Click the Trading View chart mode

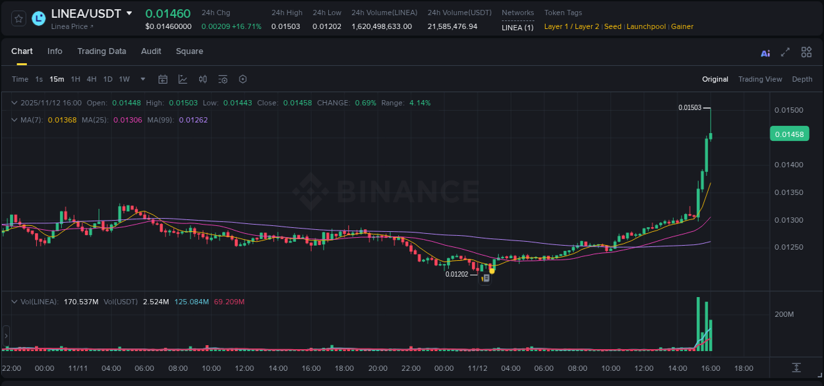tap(760, 79)
